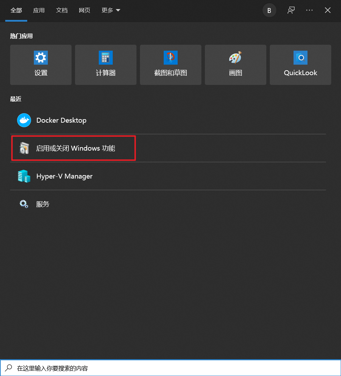The width and height of the screenshot is (341, 376).
Task: Expand the 更多 dropdown
Action: 111,10
